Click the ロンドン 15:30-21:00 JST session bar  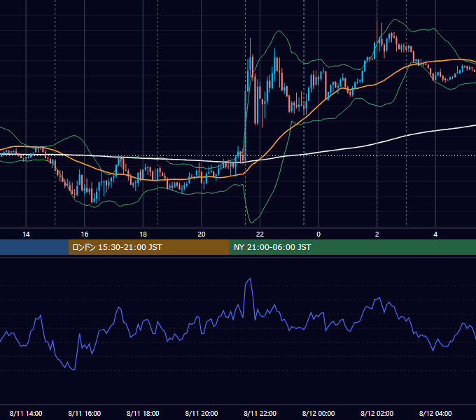[x=148, y=247]
